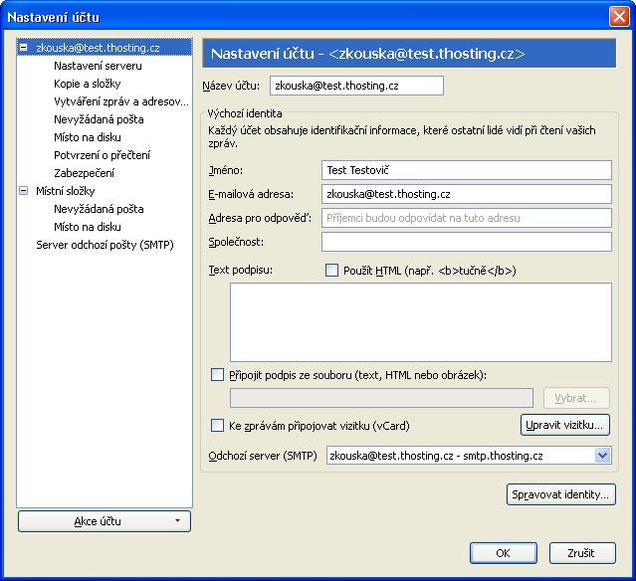The width and height of the screenshot is (636, 581).
Task: Enable the Použít HTML checkbox
Action: [332, 270]
